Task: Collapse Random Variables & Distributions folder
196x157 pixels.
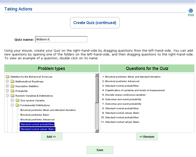Action: click(7, 96)
